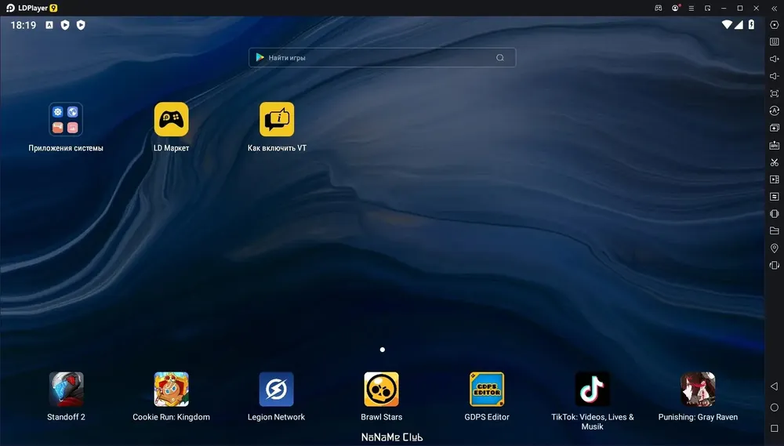Image resolution: width=784 pixels, height=446 pixels.
Task: Click the Wi-Fi status icon
Action: pyautogui.click(x=727, y=24)
